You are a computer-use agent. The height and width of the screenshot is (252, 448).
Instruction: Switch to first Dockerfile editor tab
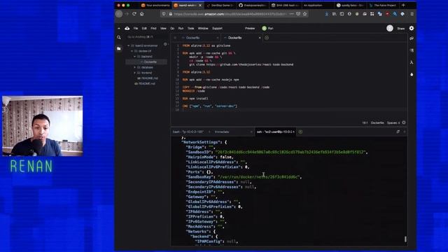point(197,38)
